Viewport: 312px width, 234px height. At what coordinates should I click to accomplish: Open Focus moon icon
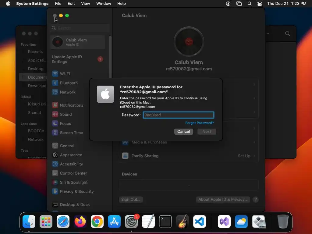[55, 123]
